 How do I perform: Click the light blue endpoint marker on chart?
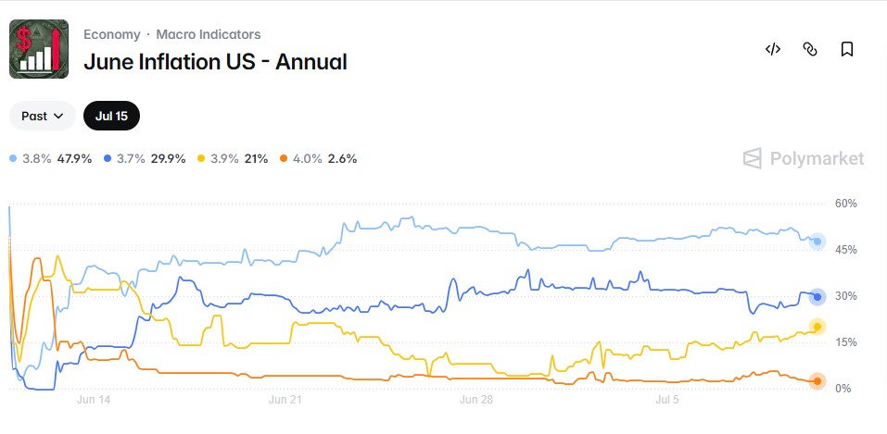pos(817,242)
